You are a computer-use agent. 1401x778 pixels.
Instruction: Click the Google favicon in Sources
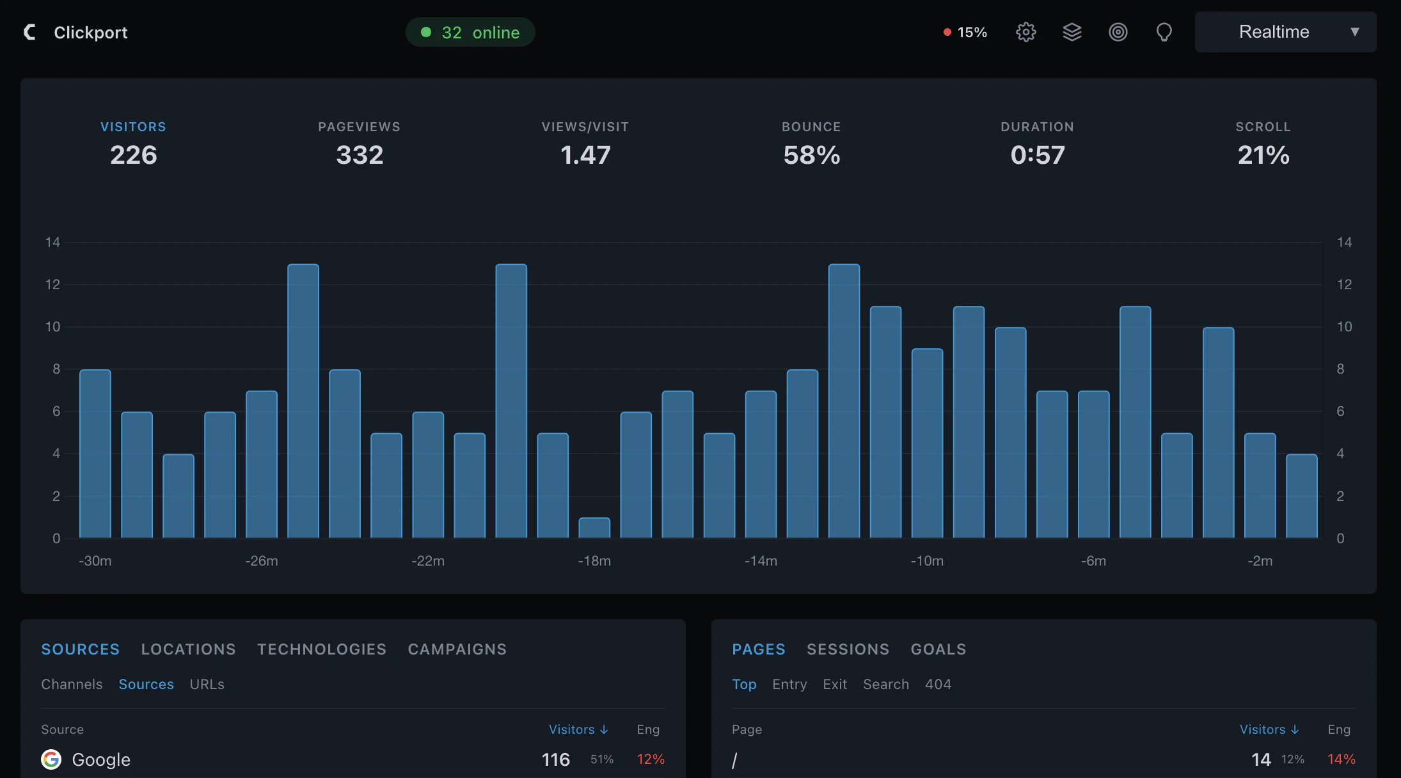point(51,759)
